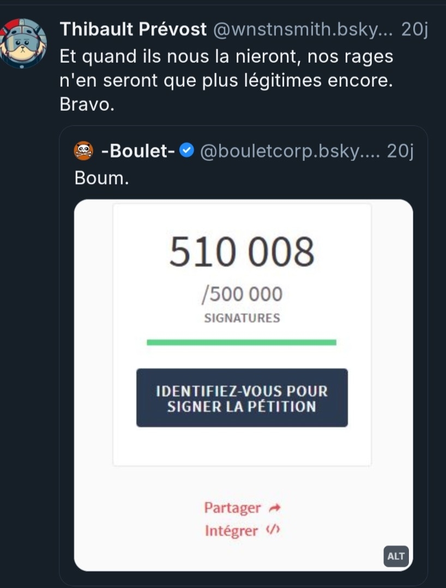The image size is (446, 588).
Task: Click the 510 008 signature count
Action: click(242, 252)
